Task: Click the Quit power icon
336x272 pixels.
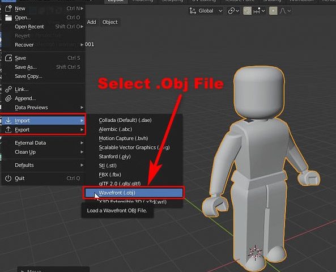Action: click(x=8, y=178)
